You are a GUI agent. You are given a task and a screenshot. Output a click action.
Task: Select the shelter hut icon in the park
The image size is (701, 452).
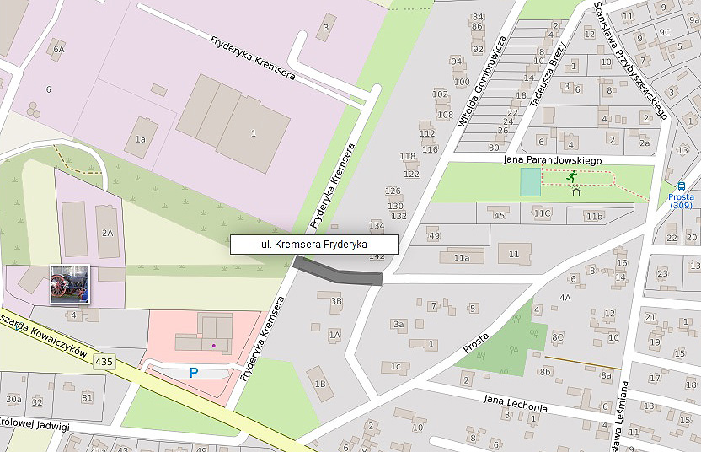576,191
